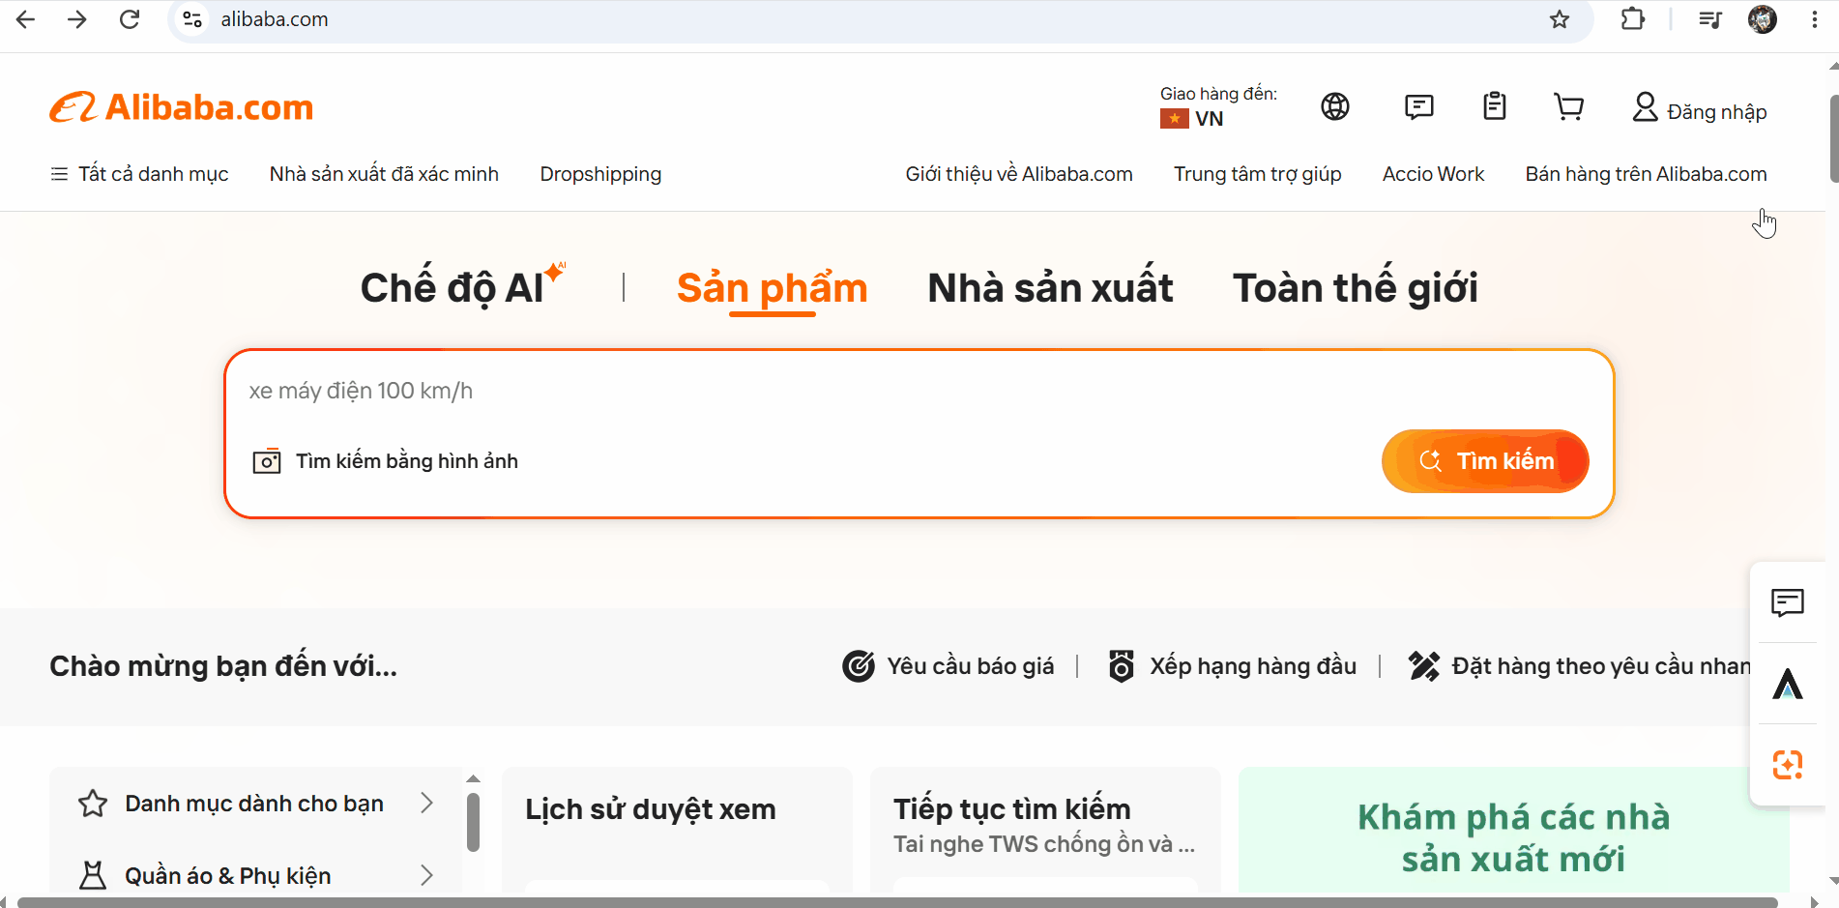This screenshot has height=908, width=1839.
Task: Click the category list vertical scrollbar
Action: click(x=473, y=822)
